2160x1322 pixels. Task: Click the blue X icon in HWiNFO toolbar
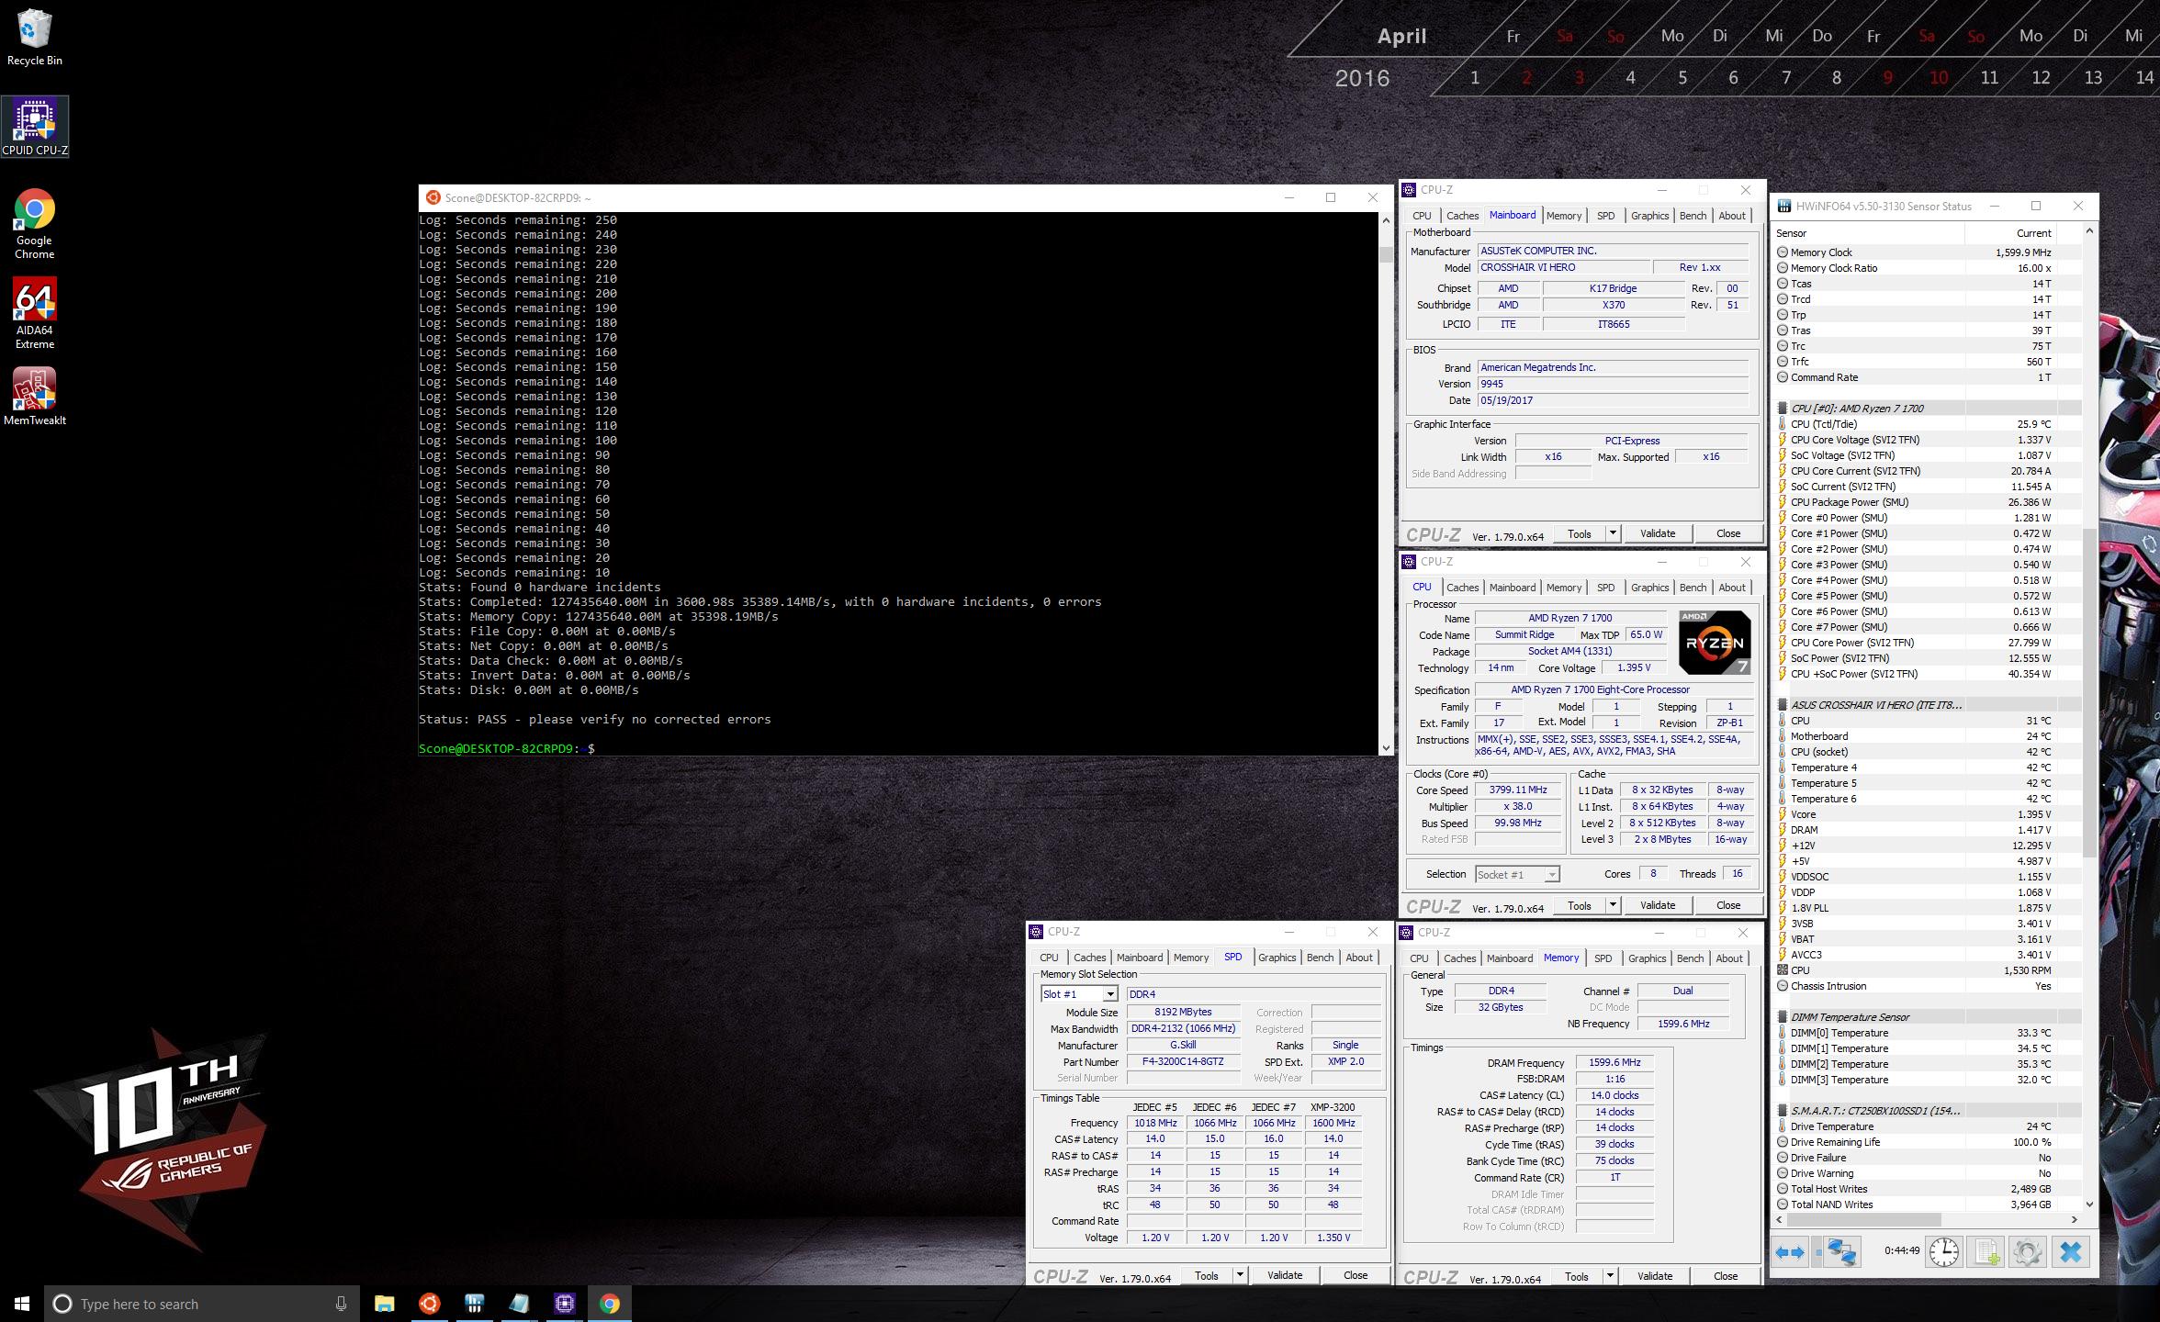[x=2070, y=1252]
